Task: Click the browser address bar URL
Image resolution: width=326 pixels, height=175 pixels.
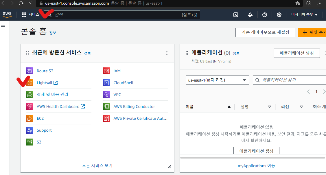Action: [77, 3]
